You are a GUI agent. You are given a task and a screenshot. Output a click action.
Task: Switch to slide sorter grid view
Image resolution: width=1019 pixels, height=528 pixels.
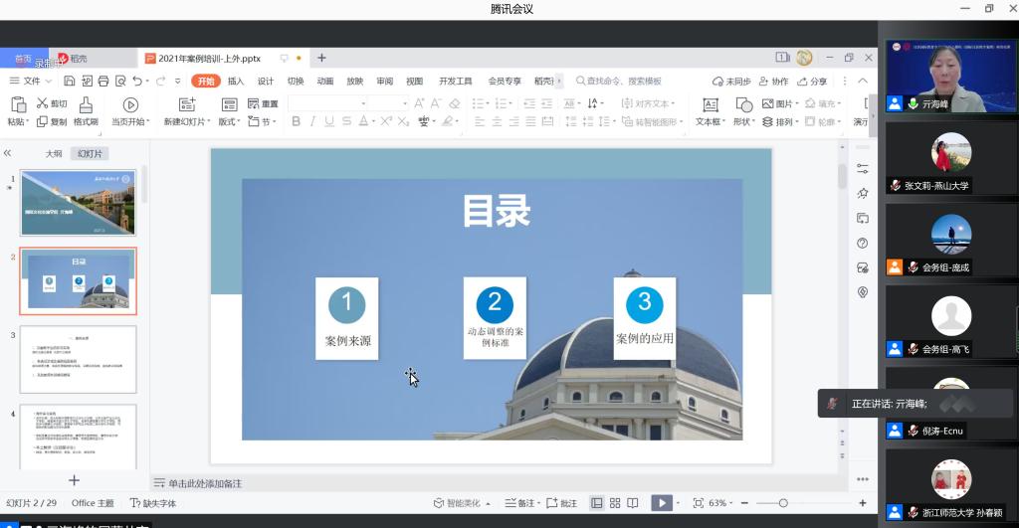click(x=615, y=503)
